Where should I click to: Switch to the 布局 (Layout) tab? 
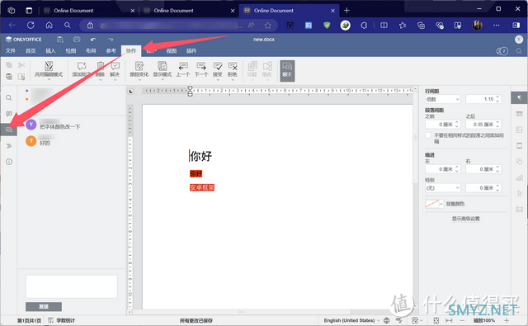click(91, 51)
